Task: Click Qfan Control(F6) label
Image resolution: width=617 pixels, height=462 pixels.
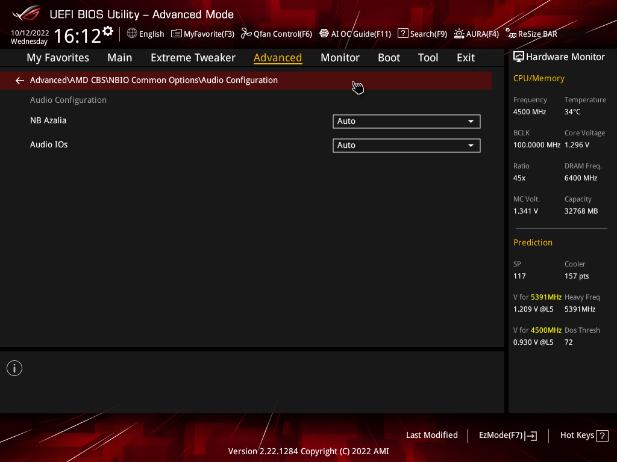Action: click(283, 34)
